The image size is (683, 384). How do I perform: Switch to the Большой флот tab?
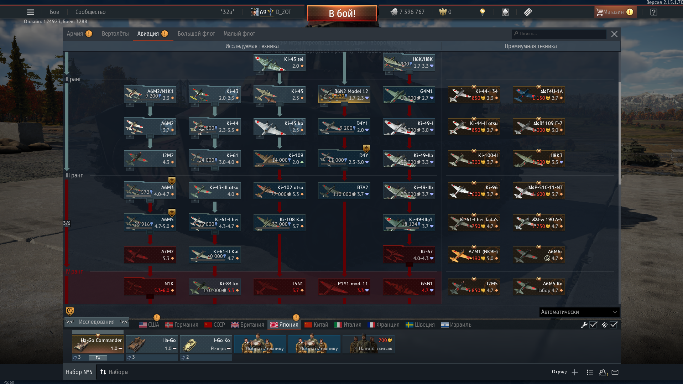(x=196, y=34)
